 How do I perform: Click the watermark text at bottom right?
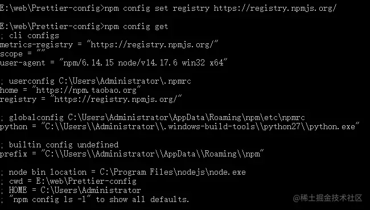327,198
